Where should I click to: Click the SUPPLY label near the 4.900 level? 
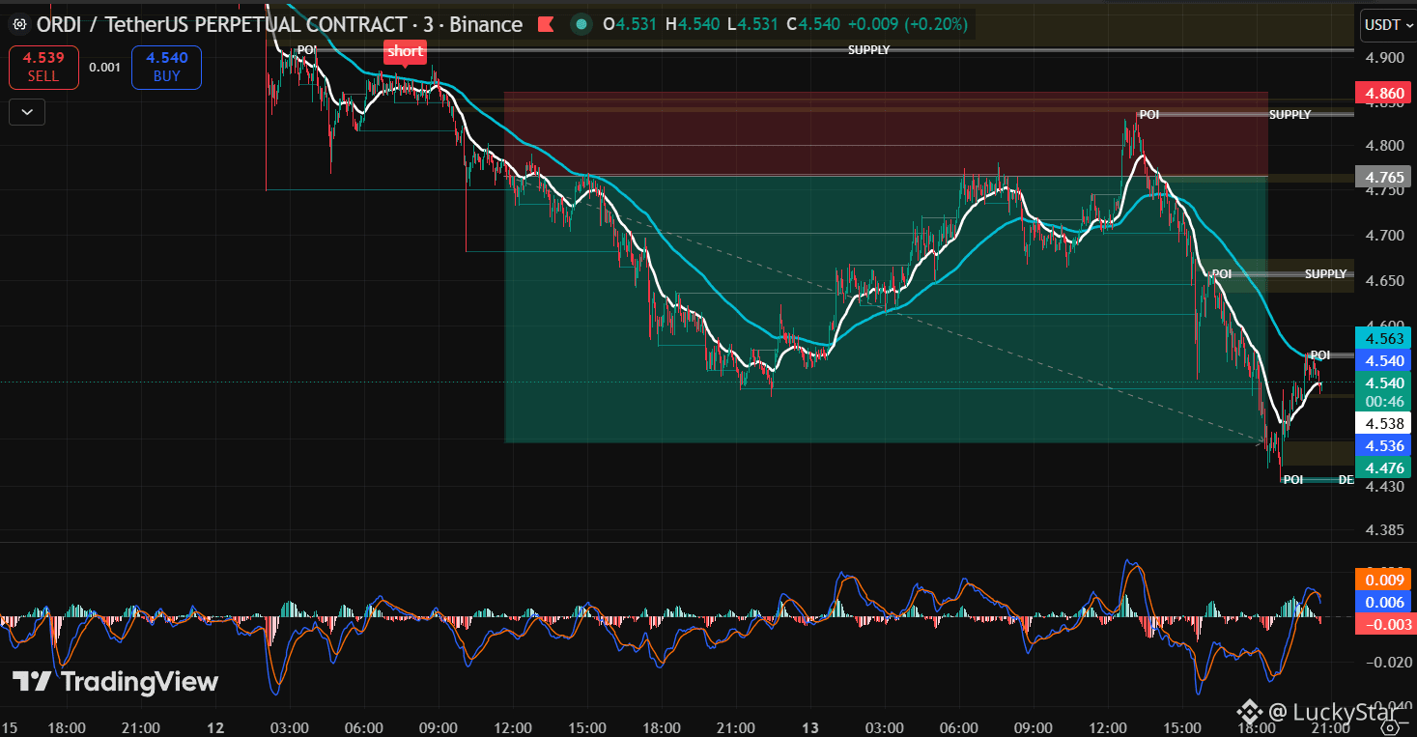click(868, 49)
